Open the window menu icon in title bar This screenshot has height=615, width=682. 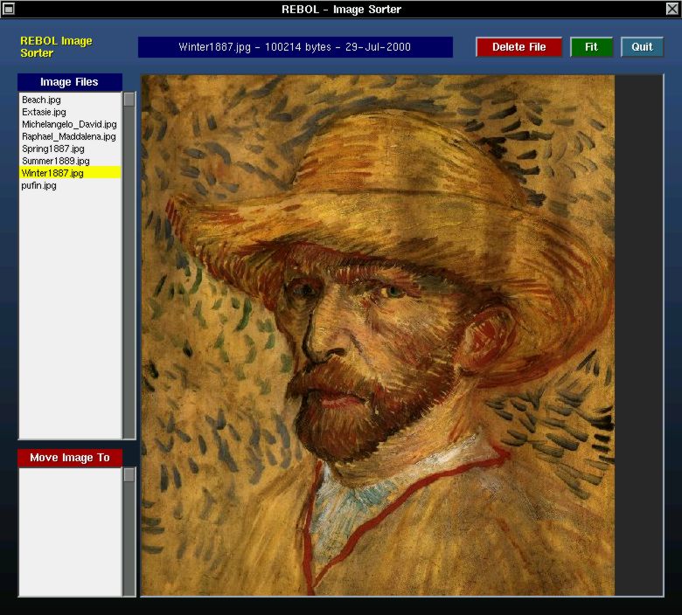[x=9, y=9]
